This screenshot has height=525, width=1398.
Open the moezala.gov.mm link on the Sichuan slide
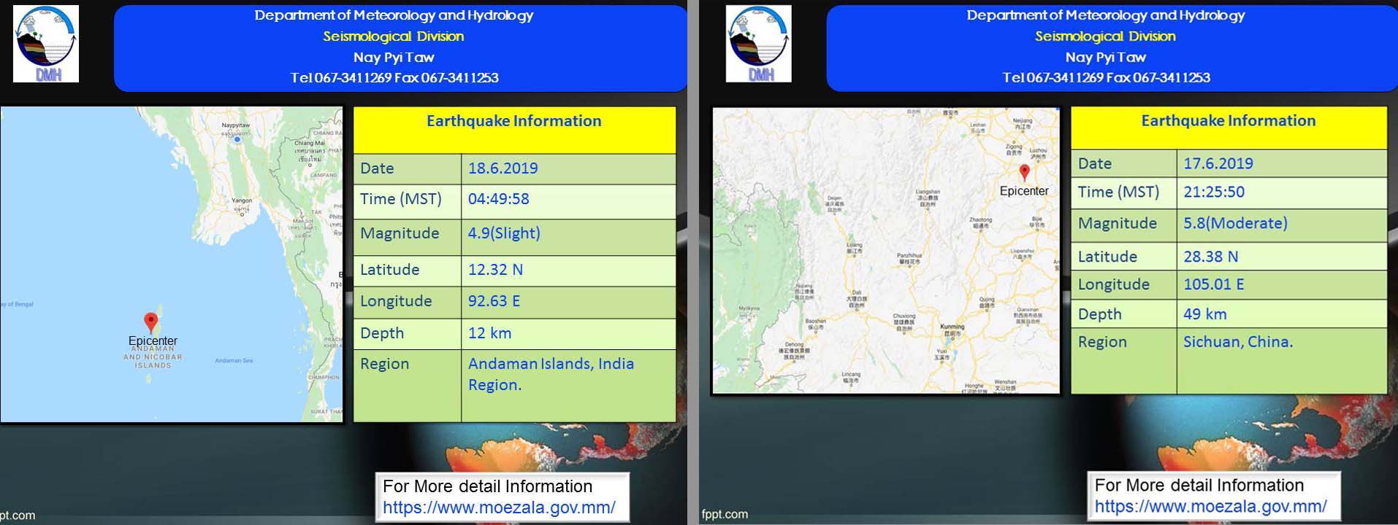tap(1210, 506)
